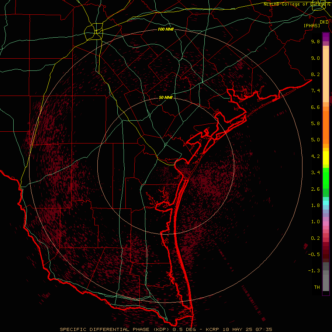Screen dimensions: 332x332
Task: Click the 1.0 value on color scale
Action: click(x=315, y=222)
